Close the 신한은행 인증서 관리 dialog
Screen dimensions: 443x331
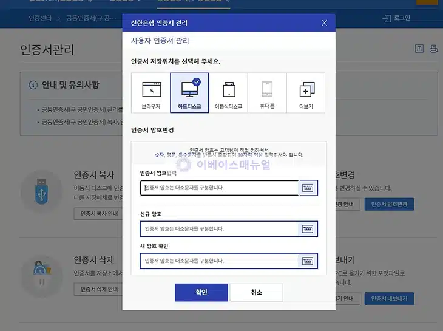(324, 23)
